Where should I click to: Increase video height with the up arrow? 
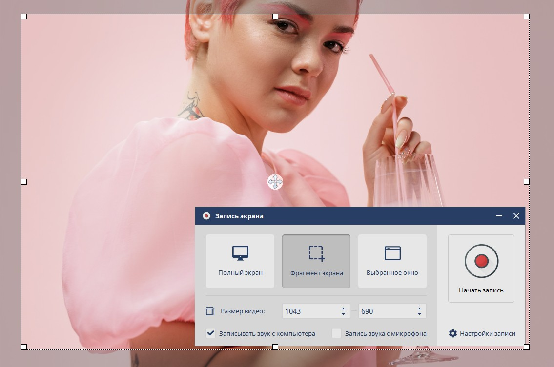click(419, 309)
